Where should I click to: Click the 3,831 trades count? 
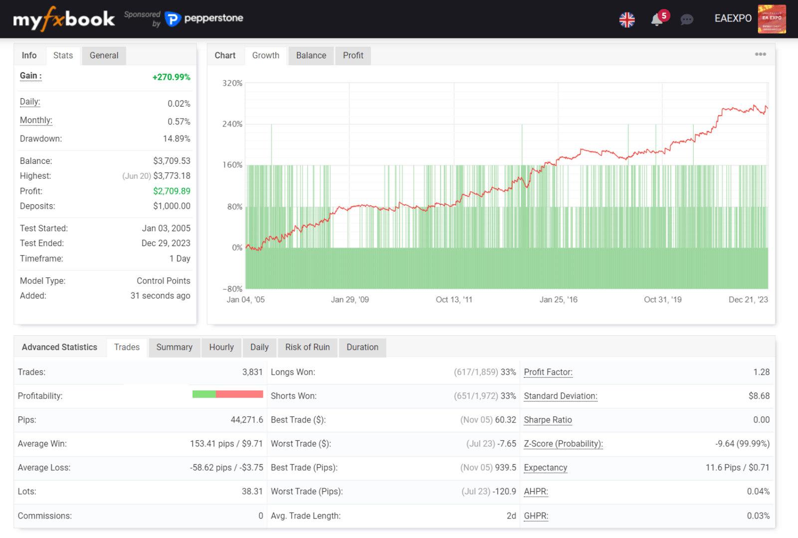coord(252,372)
